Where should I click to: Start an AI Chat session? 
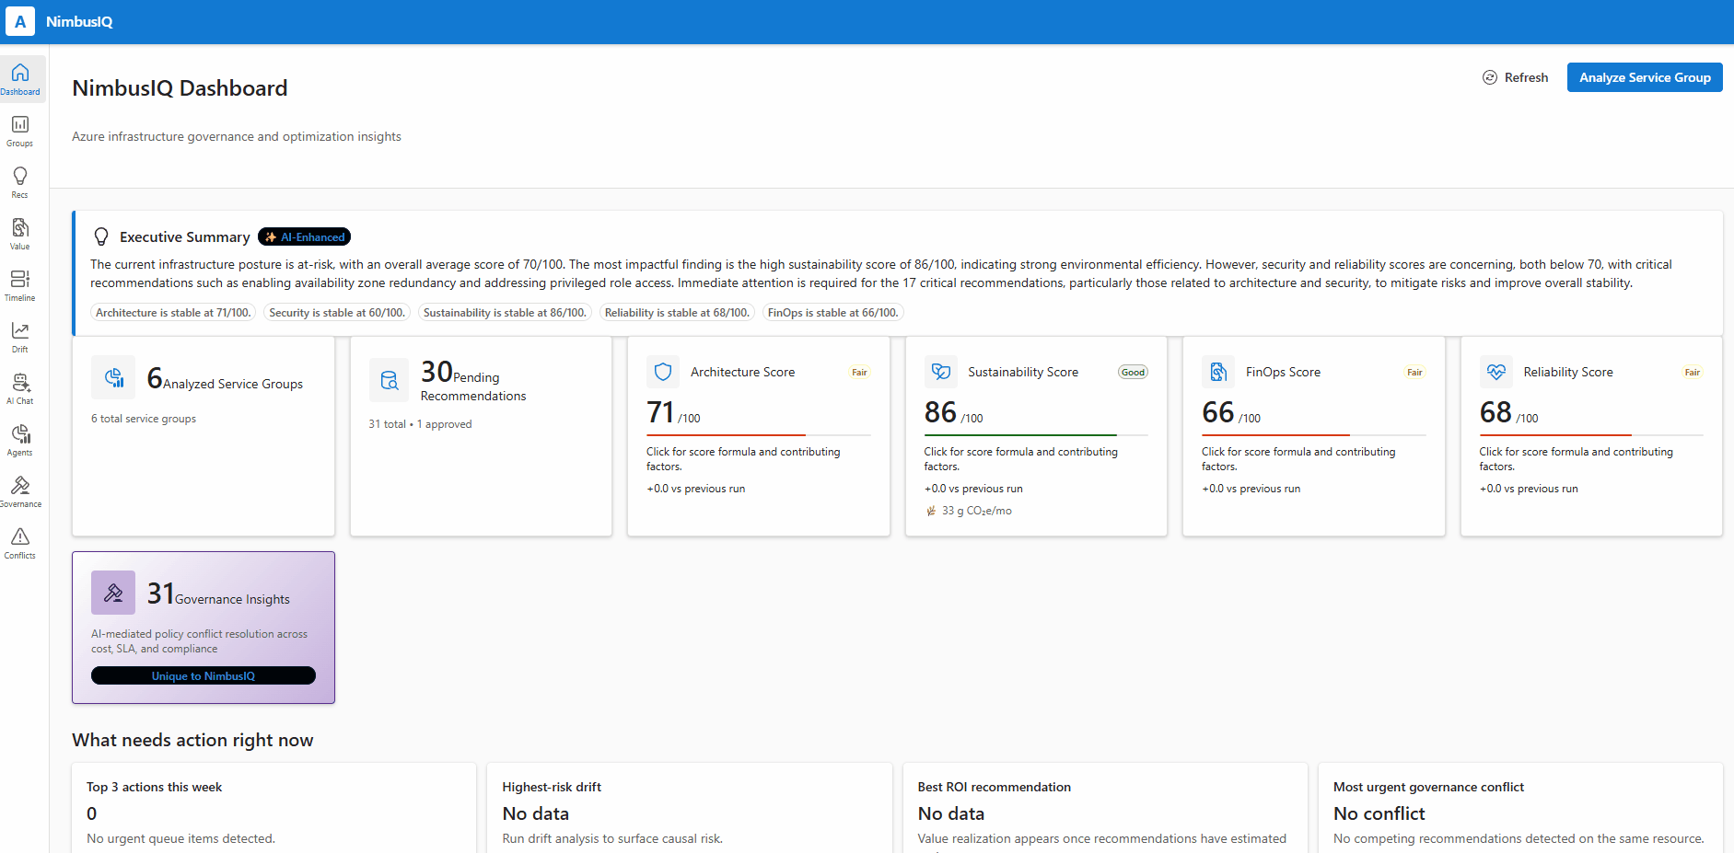(x=19, y=388)
